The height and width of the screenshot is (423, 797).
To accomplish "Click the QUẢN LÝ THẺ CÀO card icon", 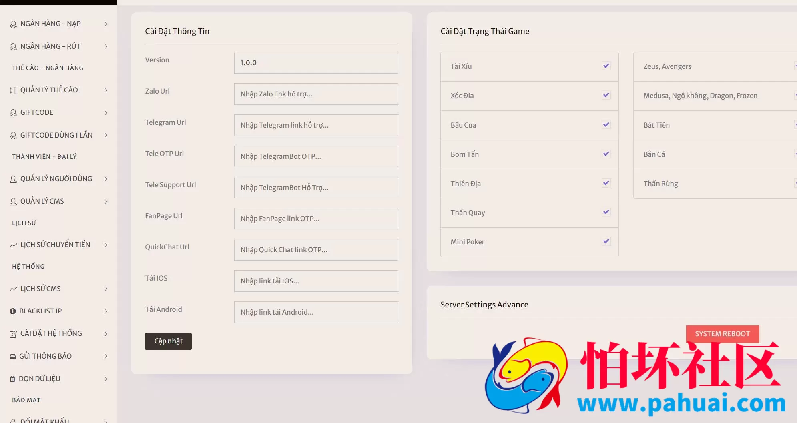I will (x=13, y=90).
